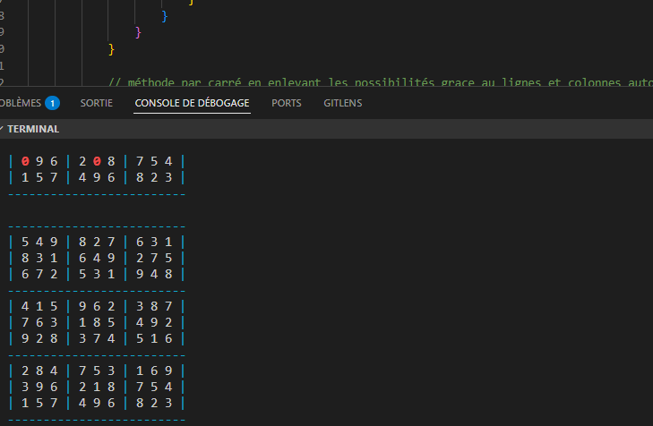Select the CONSOLE DE DÉBOGAGE tab
Screen dimensions: 653x426
[x=192, y=103]
